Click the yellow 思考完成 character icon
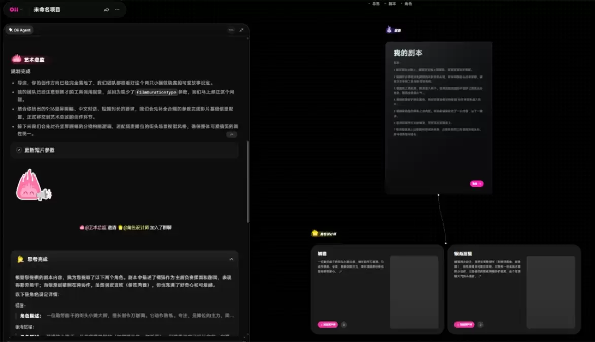Screen dimensions: 595x342 coord(20,259)
